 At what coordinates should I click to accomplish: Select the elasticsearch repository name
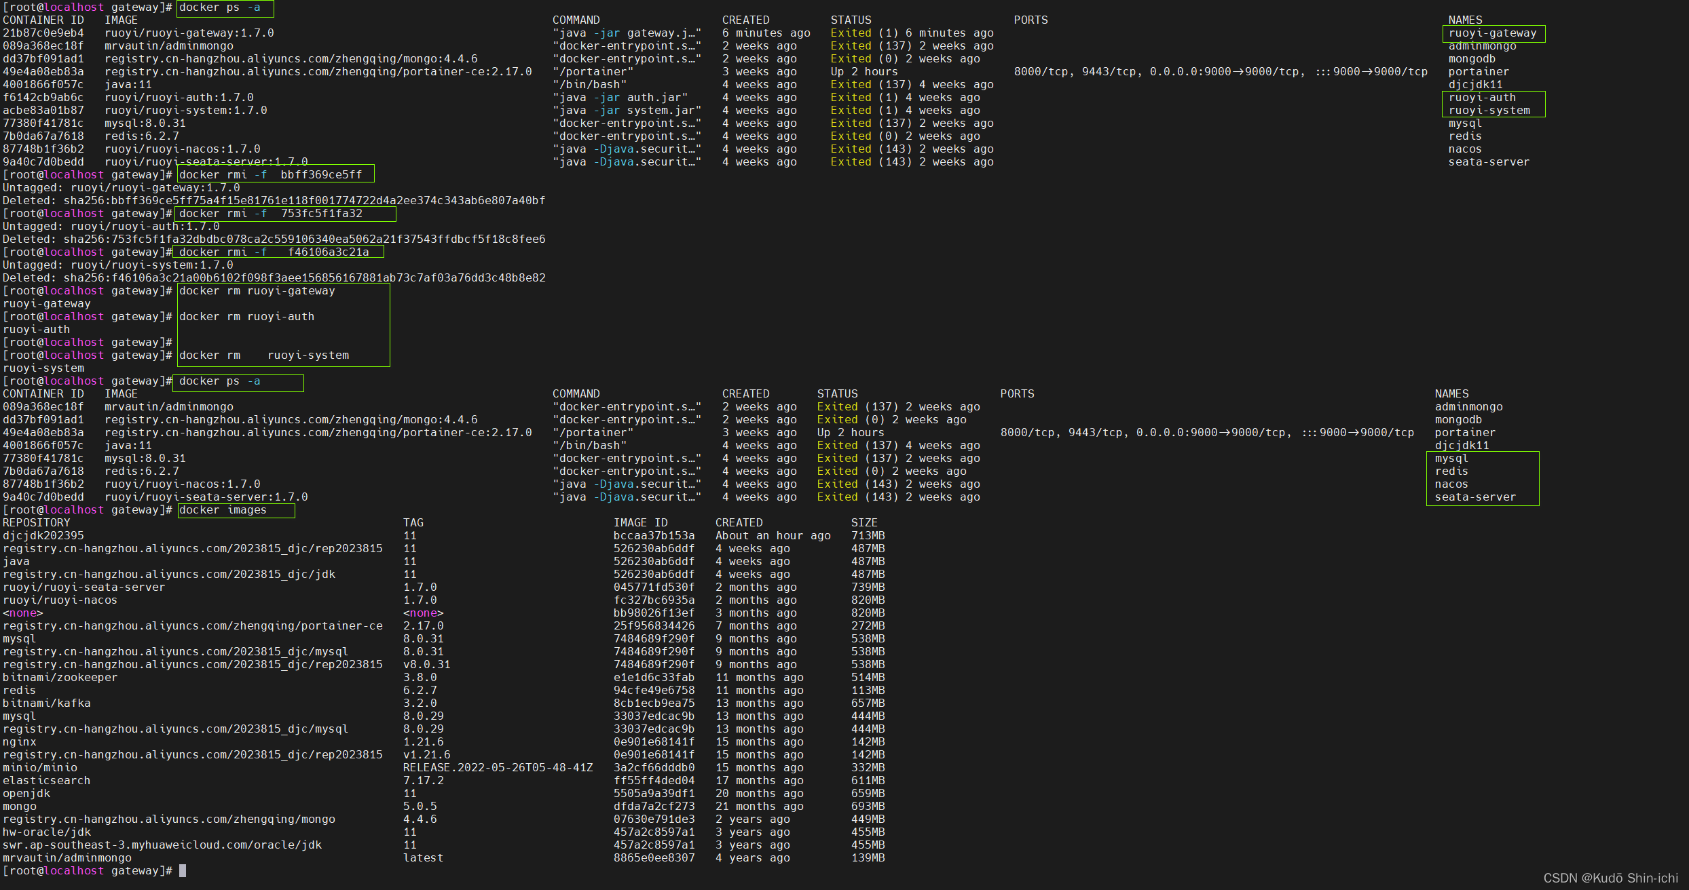click(x=47, y=781)
